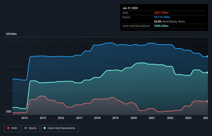Click the Debt row label in tooltip
Screen dimensions: 212x136
pos(125,13)
